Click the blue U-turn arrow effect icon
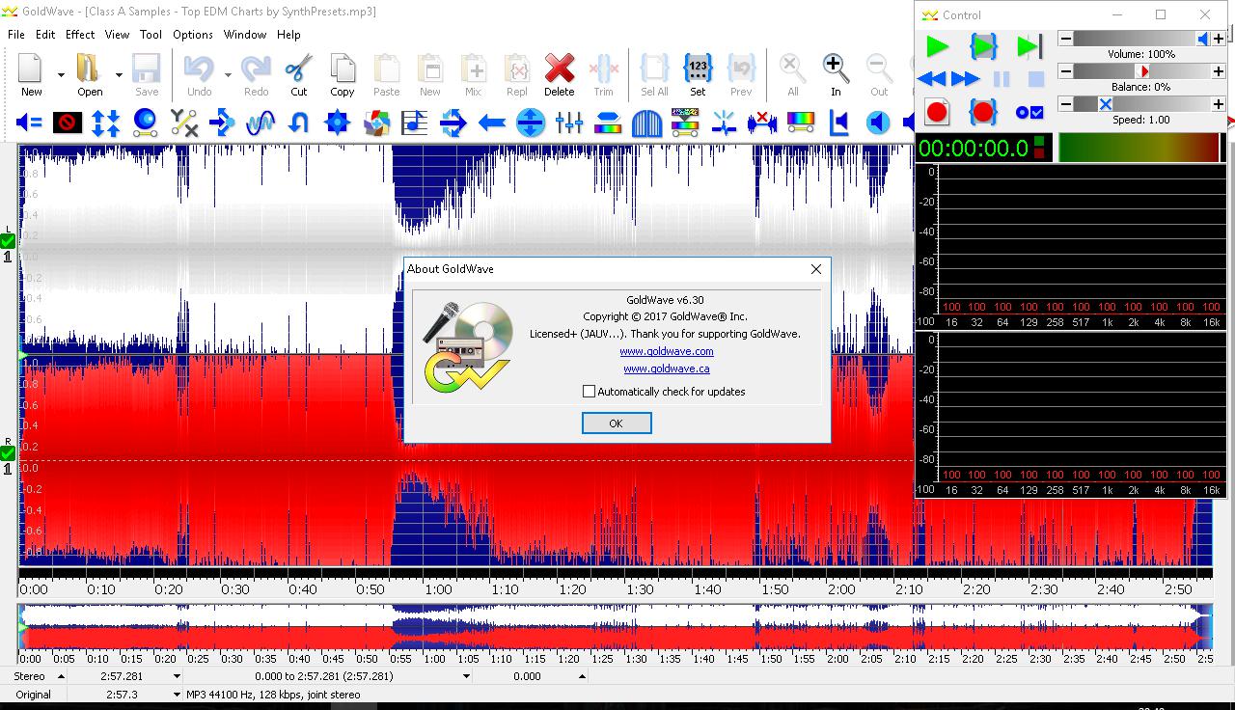This screenshot has width=1235, height=710. [299, 123]
